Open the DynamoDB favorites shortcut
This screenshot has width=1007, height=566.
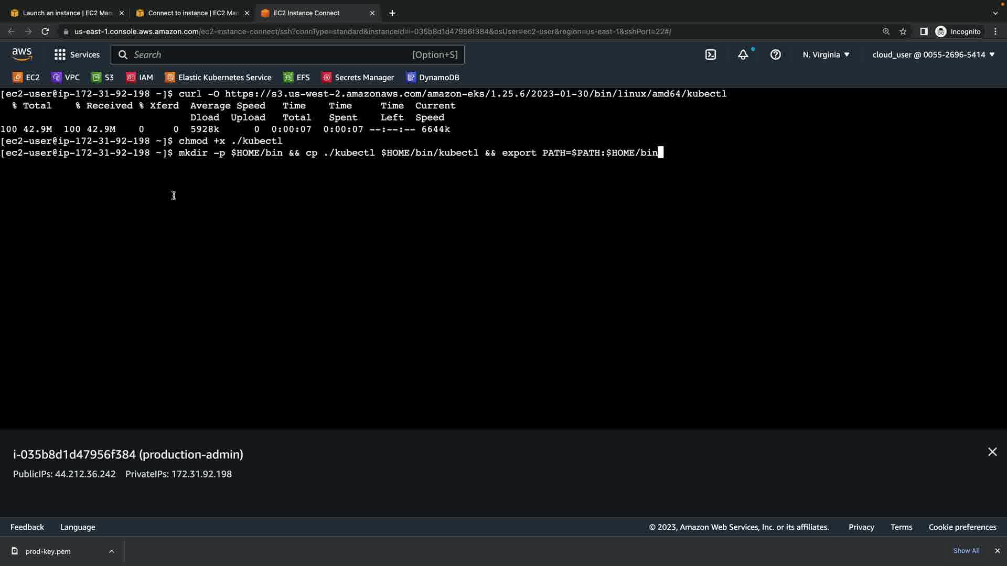coord(433,78)
